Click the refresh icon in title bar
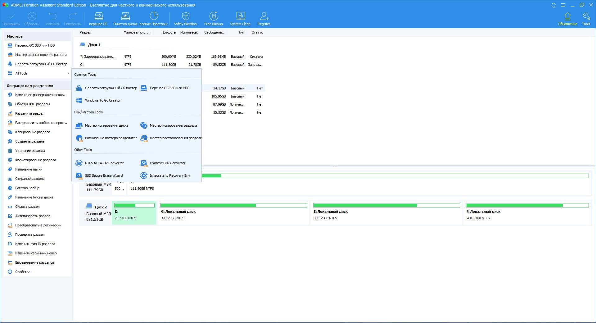The width and height of the screenshot is (596, 323). click(553, 5)
